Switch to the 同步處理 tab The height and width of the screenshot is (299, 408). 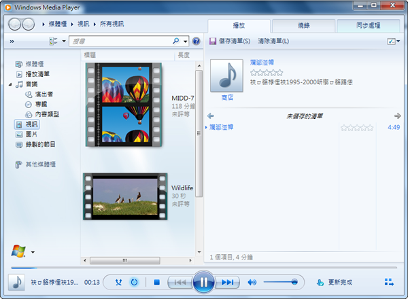pos(368,25)
